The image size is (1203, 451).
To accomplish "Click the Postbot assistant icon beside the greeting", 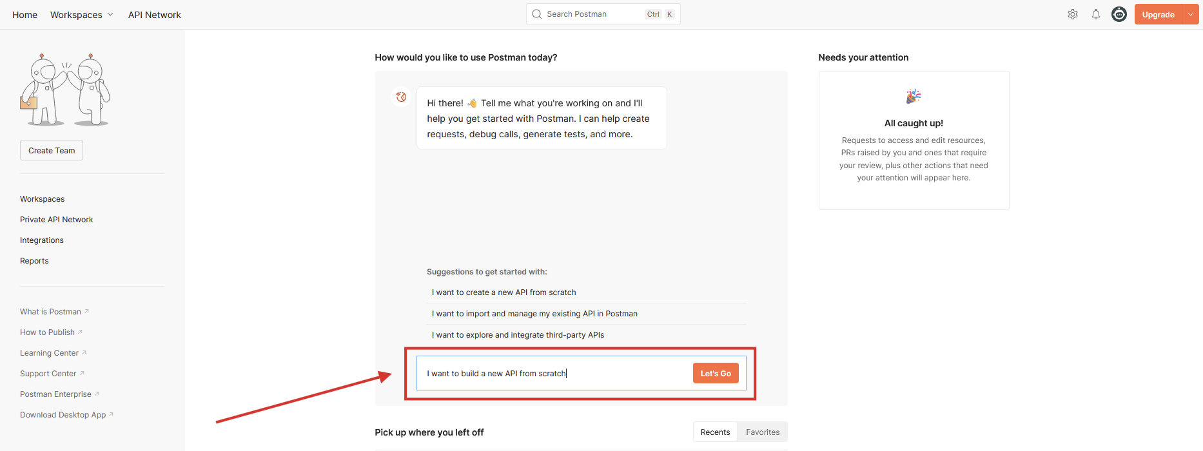I will tap(401, 97).
